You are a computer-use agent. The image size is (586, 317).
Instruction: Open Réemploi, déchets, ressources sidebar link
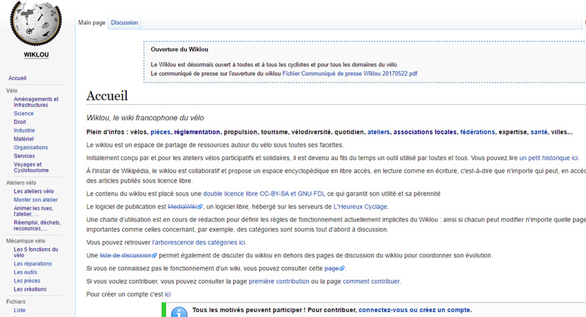tap(37, 225)
